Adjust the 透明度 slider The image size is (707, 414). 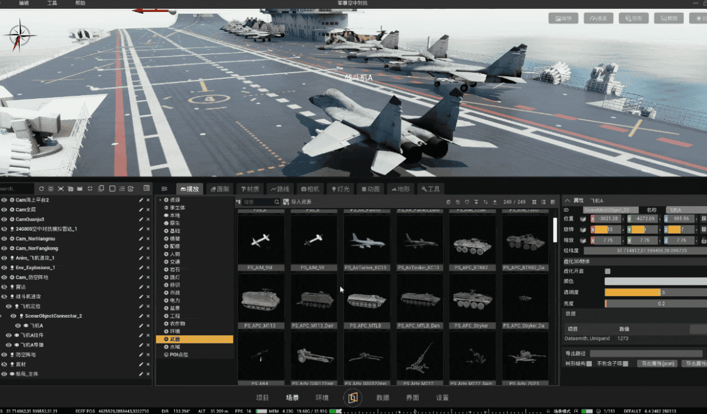[x=633, y=292]
